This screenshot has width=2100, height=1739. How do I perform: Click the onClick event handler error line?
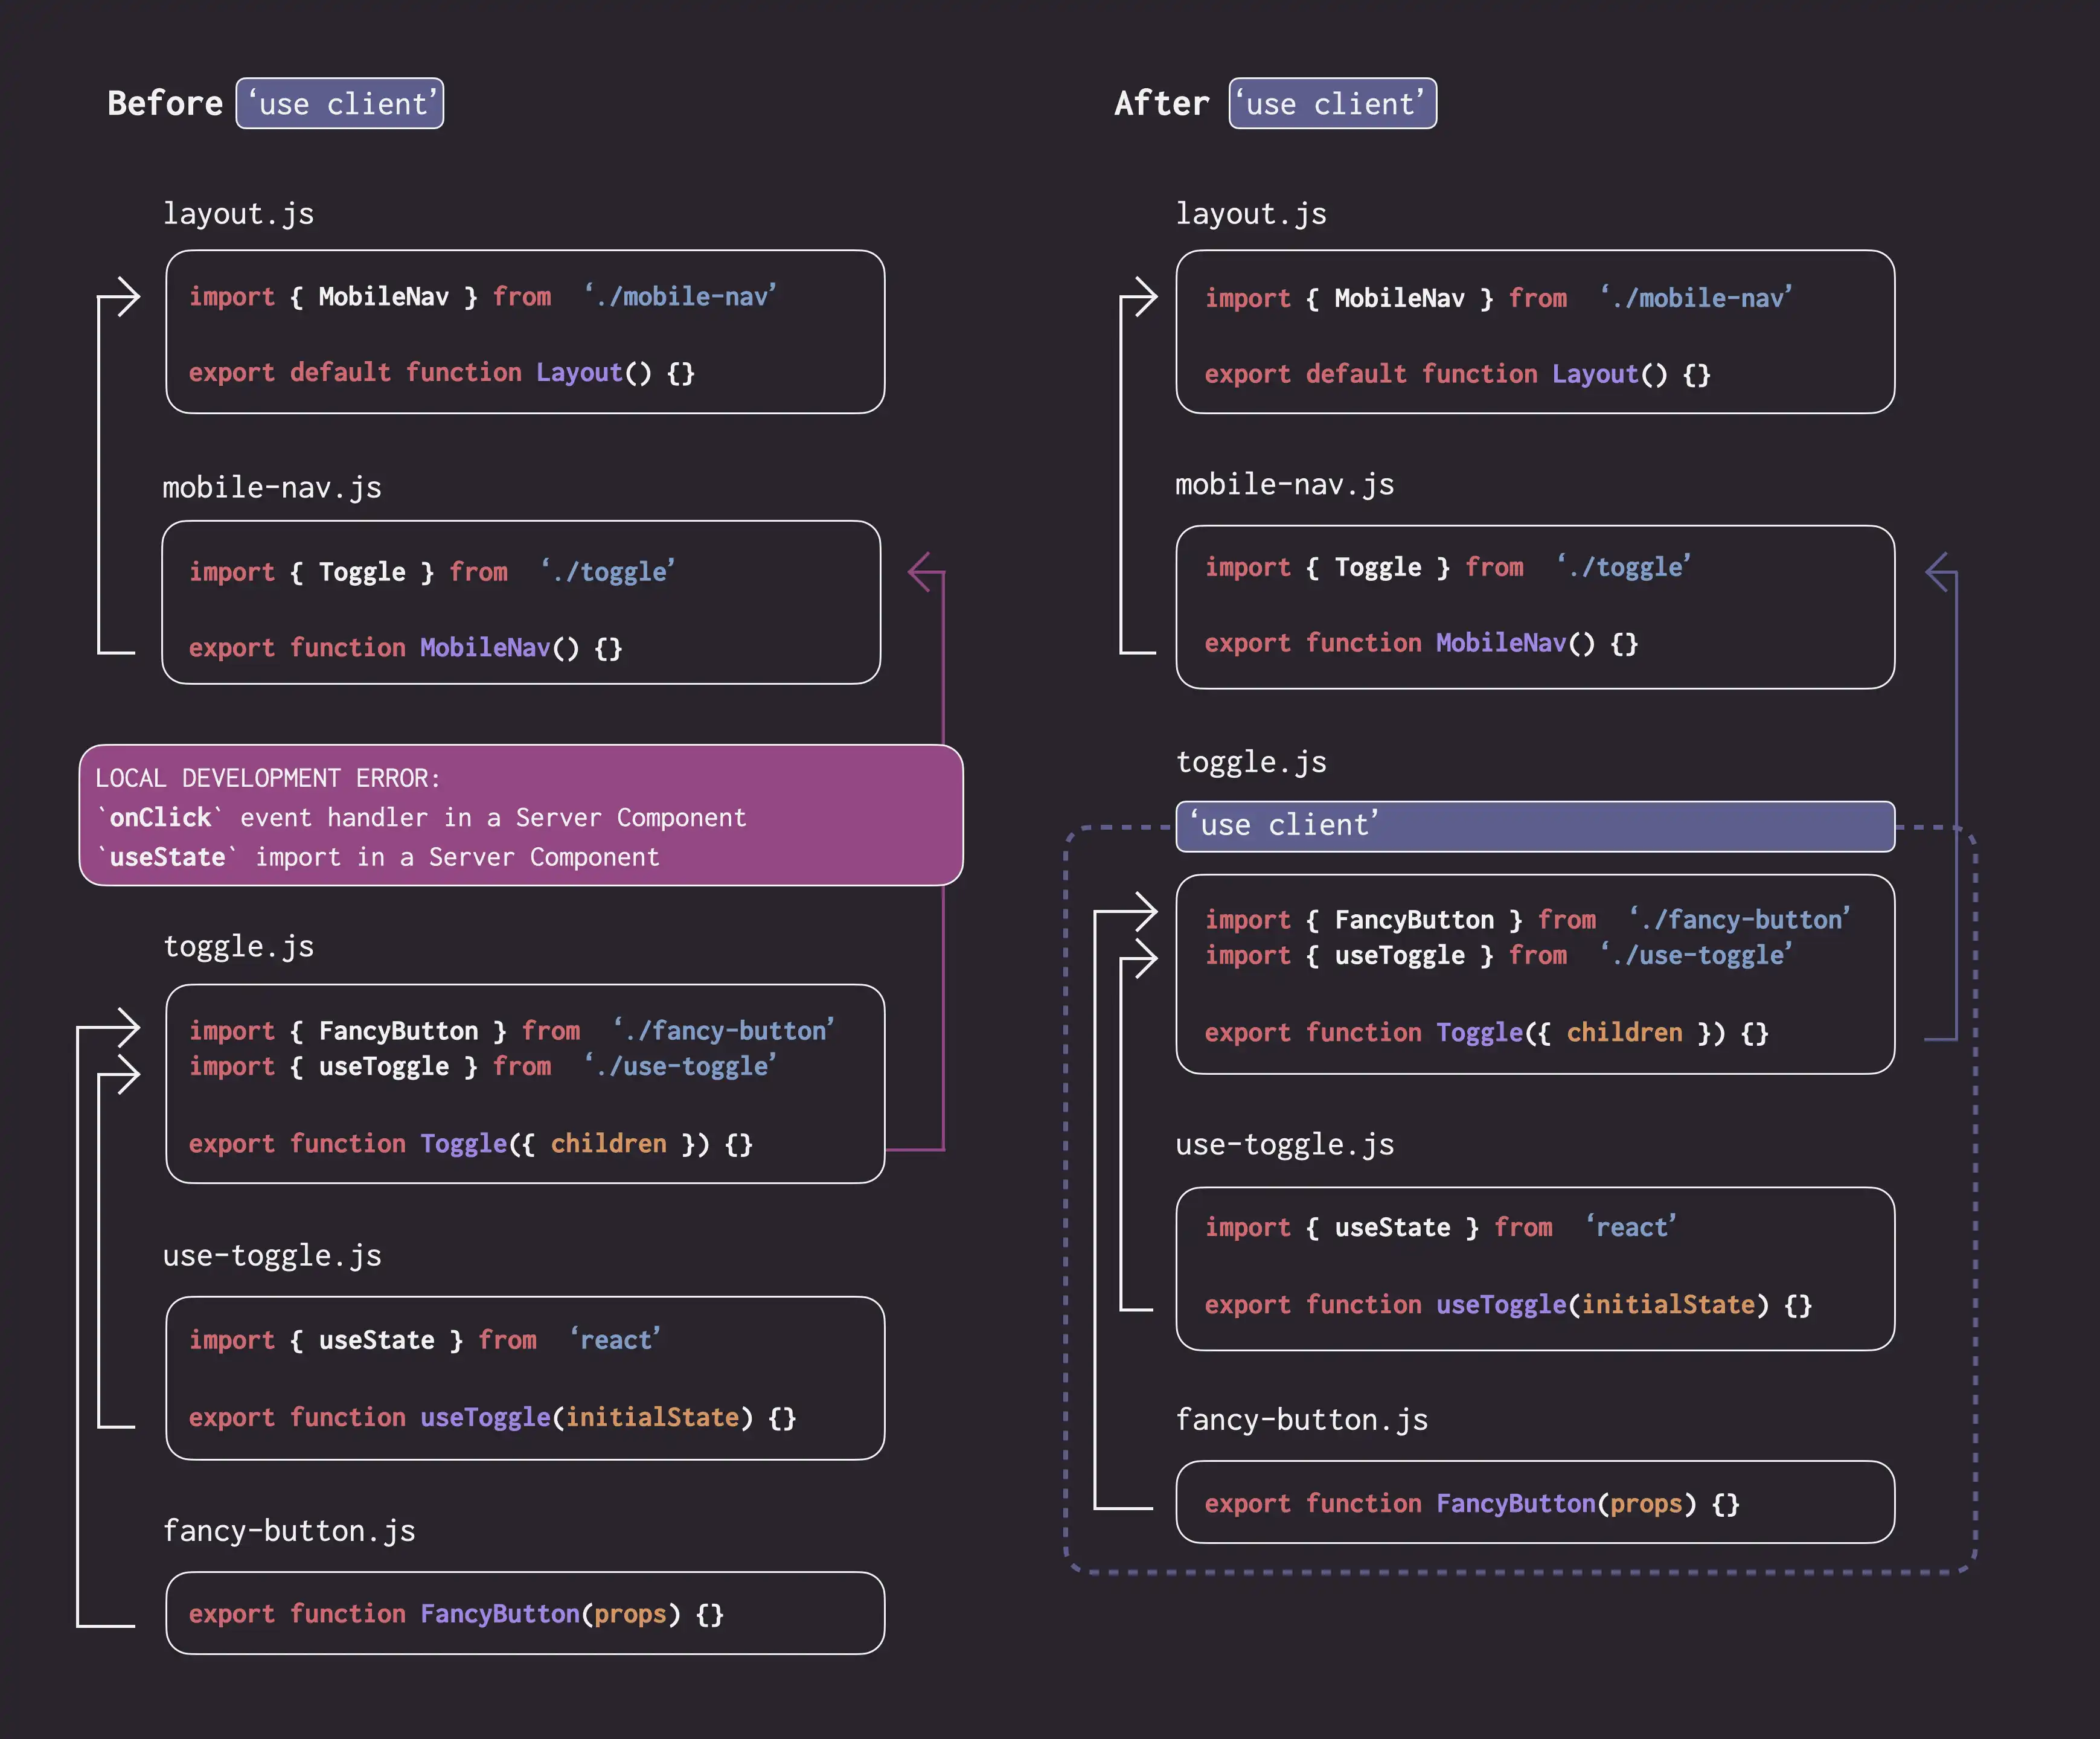(421, 817)
